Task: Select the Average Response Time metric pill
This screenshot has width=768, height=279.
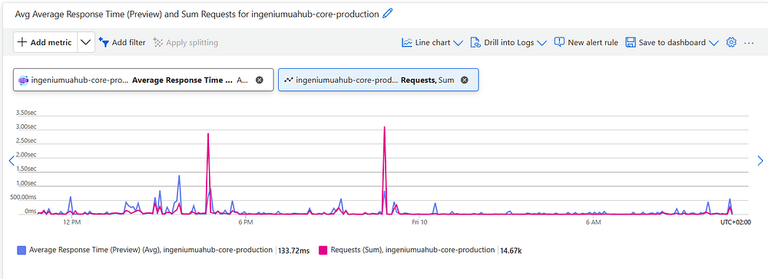Action: pyautogui.click(x=144, y=80)
